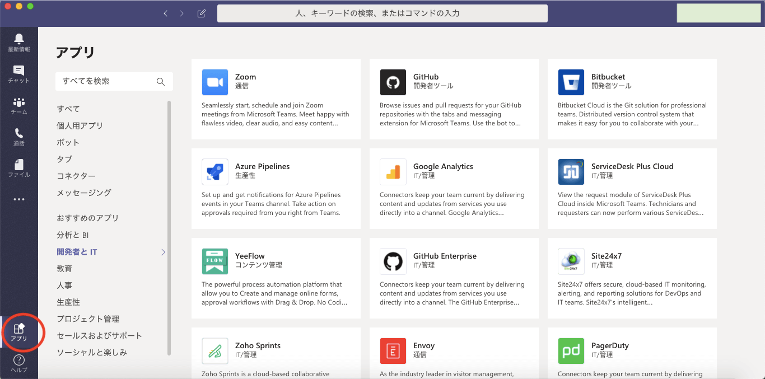
Task: Open おすすめのアプリ category
Action: click(88, 218)
